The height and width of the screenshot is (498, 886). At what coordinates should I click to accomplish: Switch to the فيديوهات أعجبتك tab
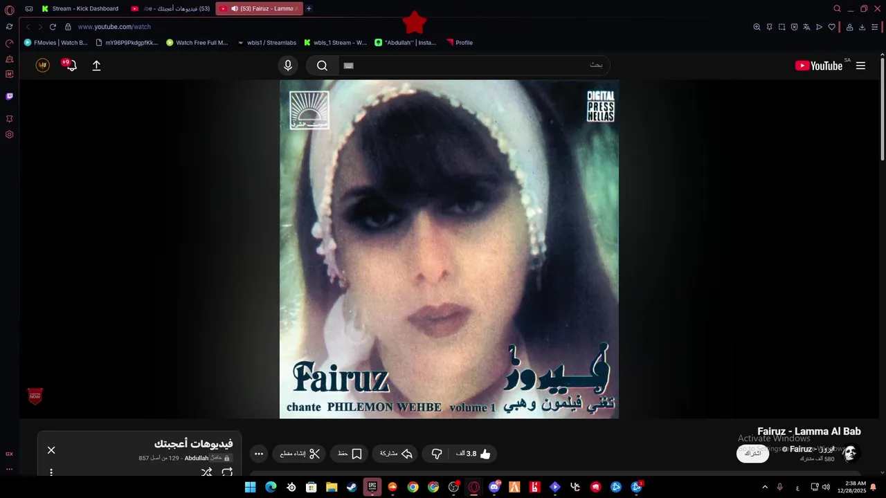(170, 9)
